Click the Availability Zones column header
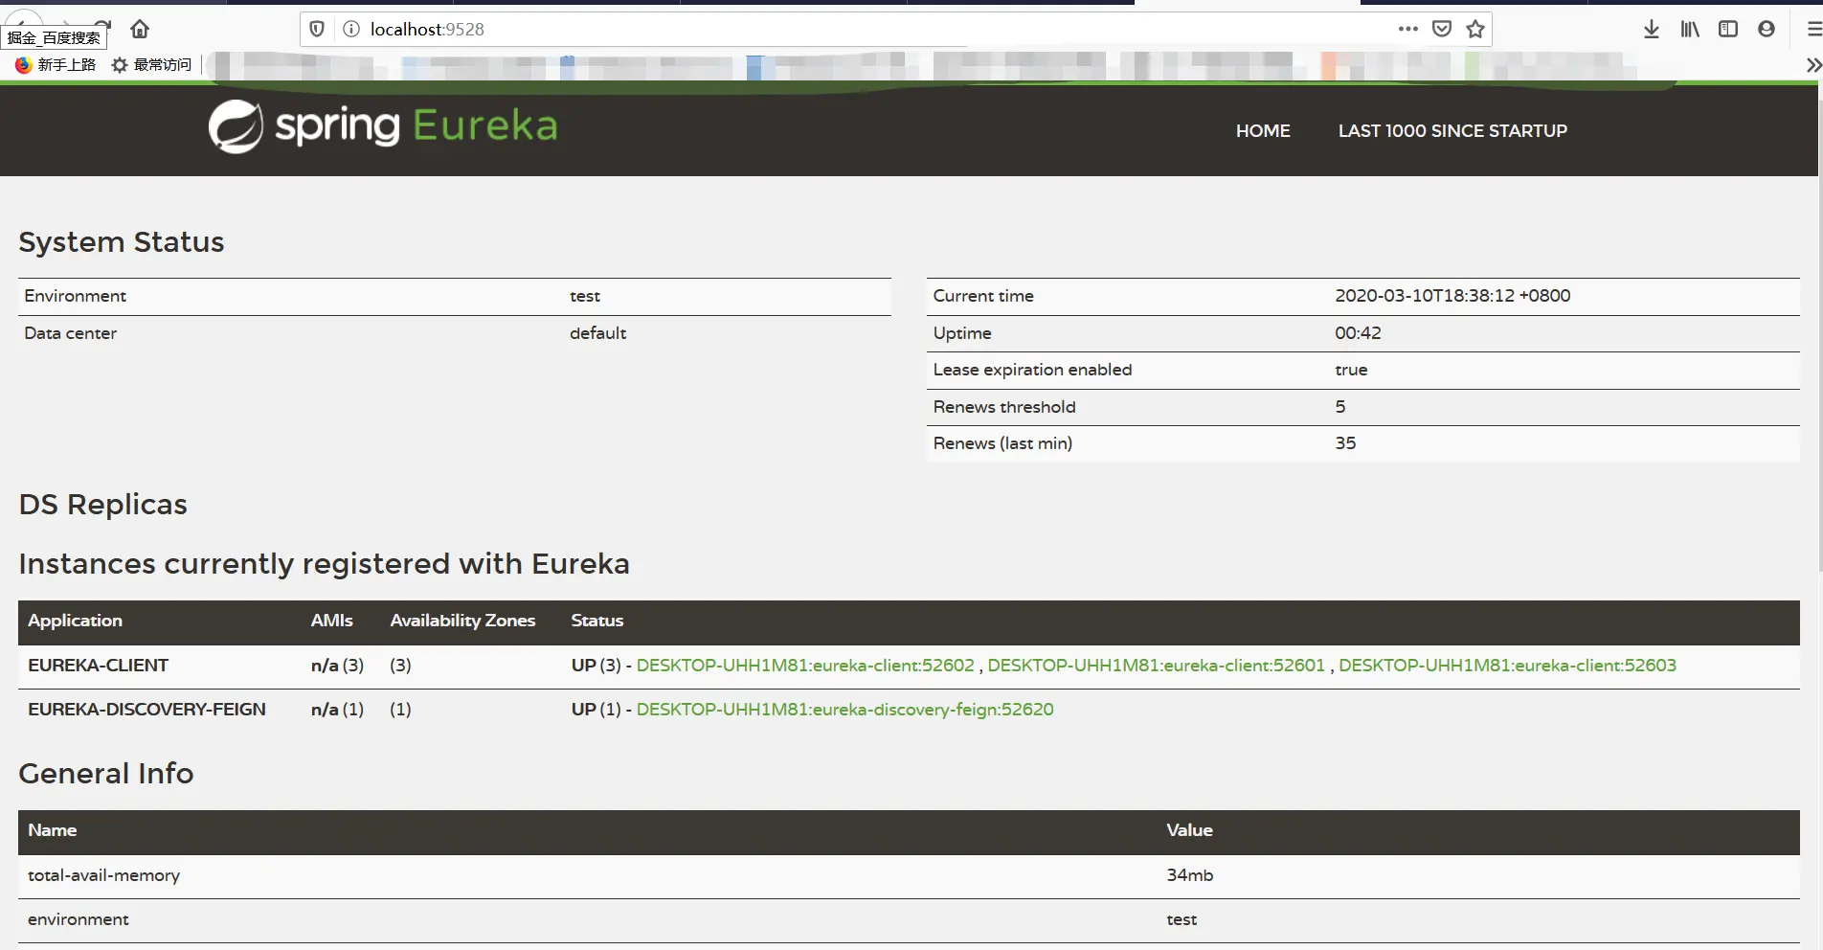 tap(462, 621)
